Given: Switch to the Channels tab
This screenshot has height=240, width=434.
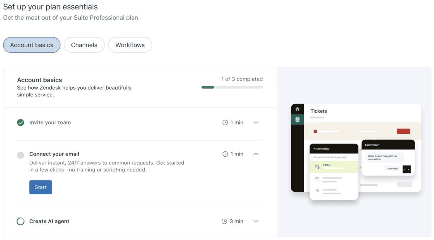Looking at the screenshot, I should click(84, 45).
